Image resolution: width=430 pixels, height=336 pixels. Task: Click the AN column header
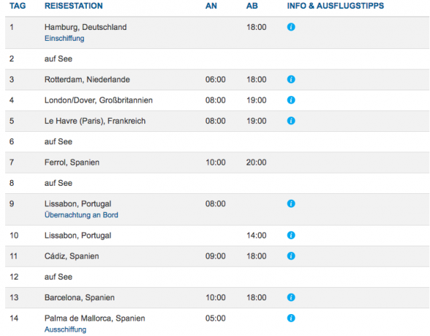[x=211, y=6]
